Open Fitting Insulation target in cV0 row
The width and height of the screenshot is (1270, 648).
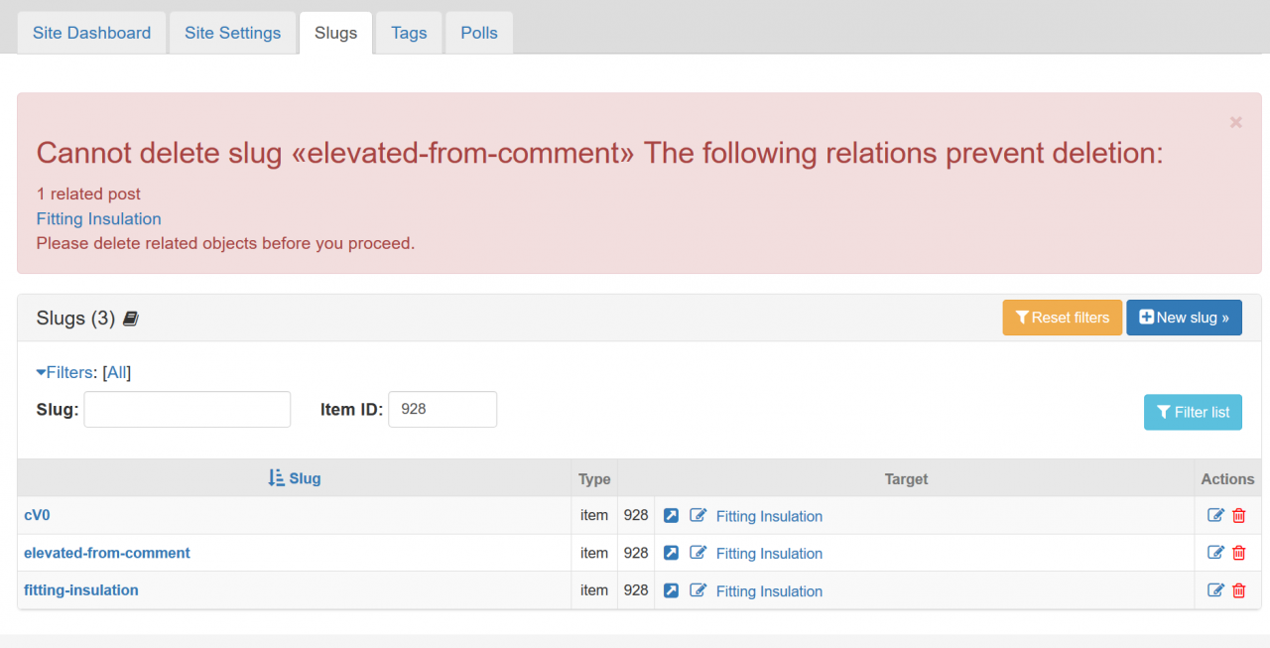coord(769,516)
